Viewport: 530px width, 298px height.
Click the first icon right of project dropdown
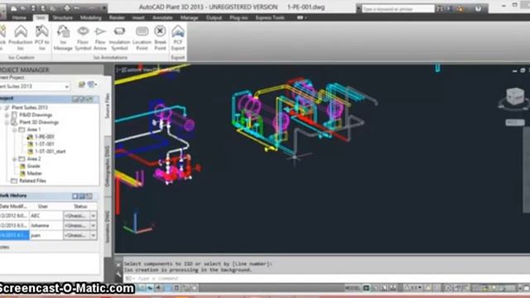(81, 84)
